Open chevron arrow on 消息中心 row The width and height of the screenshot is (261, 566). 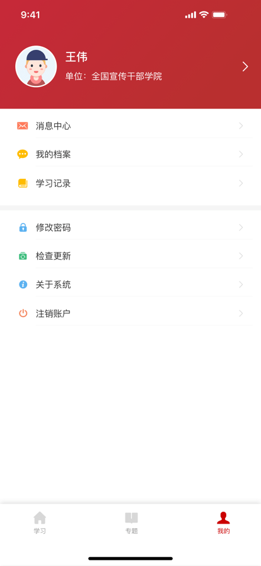coord(241,126)
